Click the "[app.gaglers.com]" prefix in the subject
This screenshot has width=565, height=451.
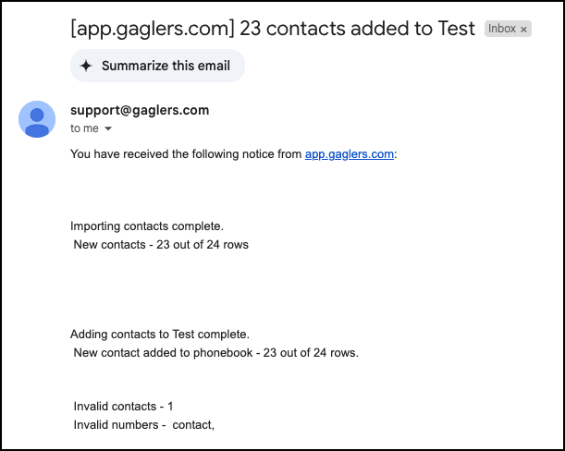(x=153, y=29)
